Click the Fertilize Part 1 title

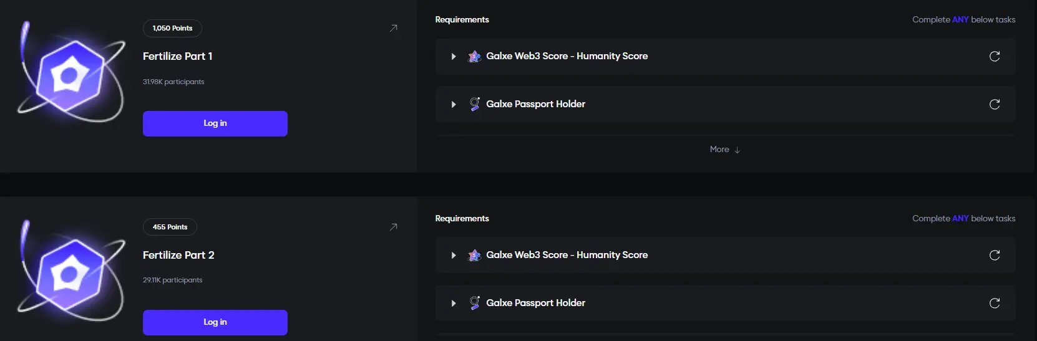tap(178, 56)
